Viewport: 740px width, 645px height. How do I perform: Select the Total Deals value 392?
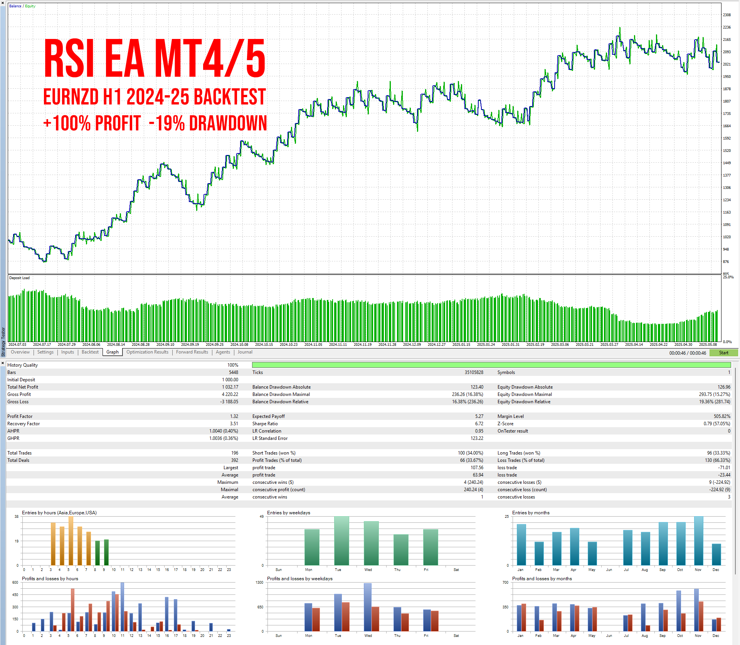pos(235,460)
